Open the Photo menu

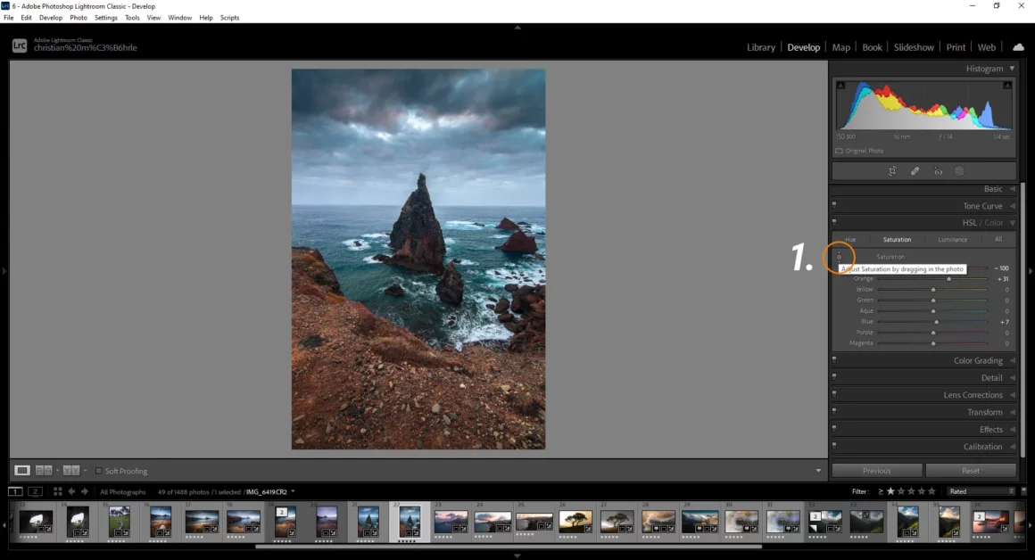79,18
